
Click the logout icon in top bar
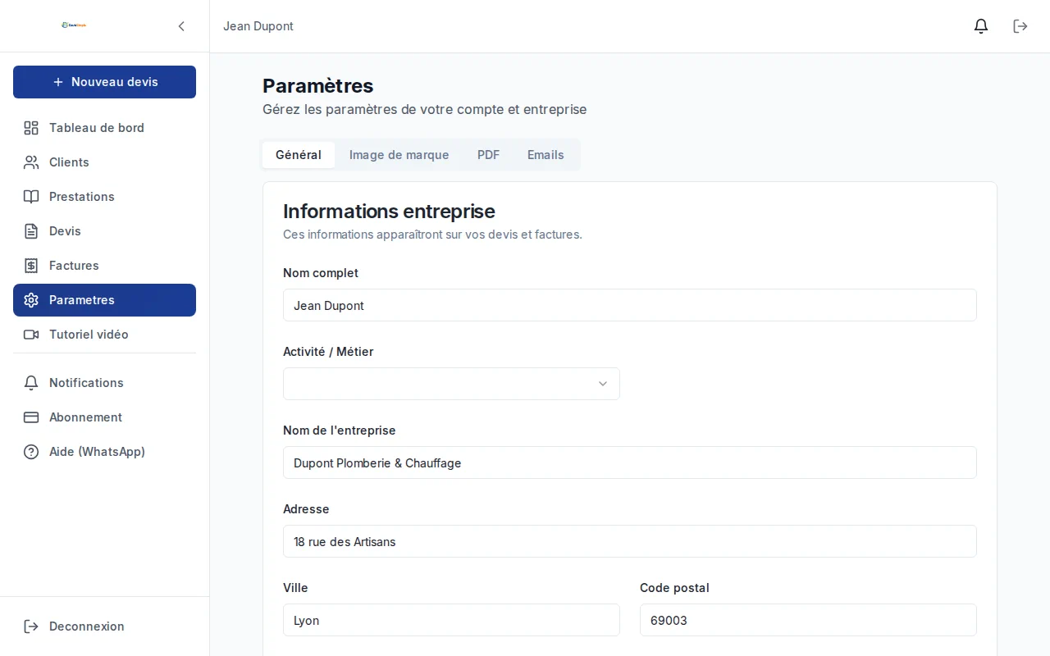1020,26
